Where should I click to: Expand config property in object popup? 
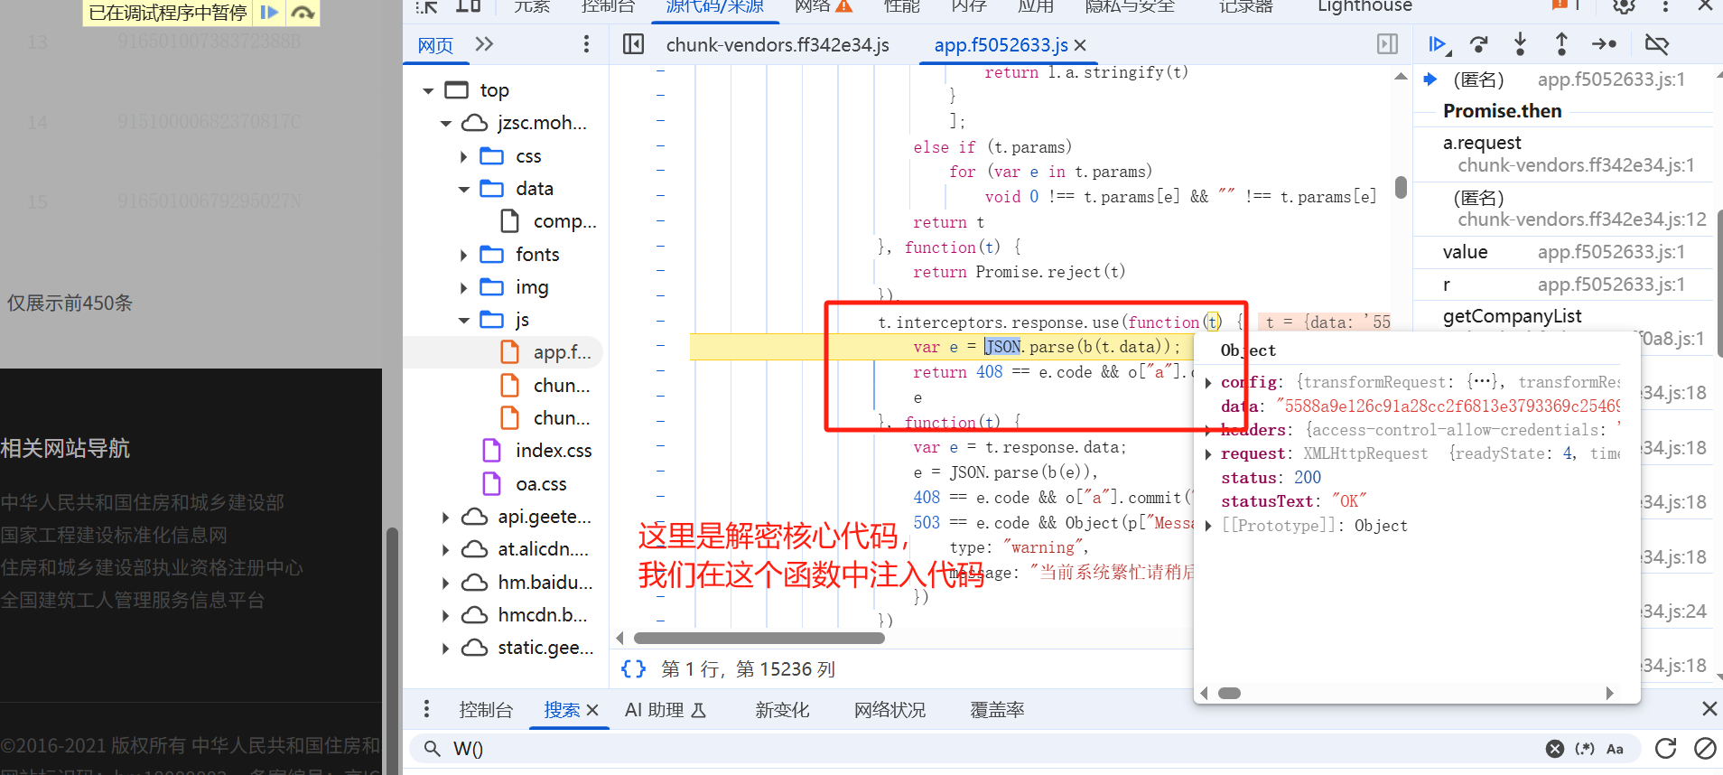1209,383
